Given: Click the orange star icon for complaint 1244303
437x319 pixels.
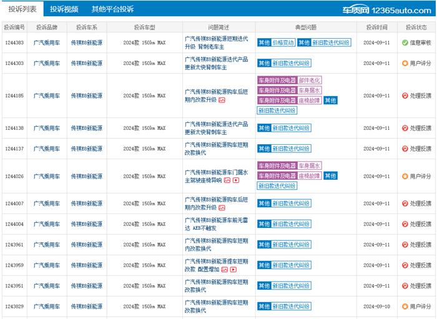Looking at the screenshot, I should click(405, 63).
